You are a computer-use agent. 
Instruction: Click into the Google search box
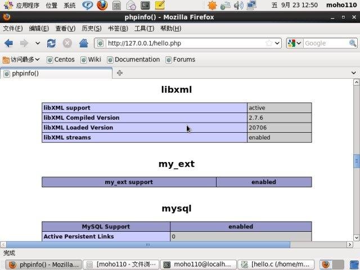tap(326, 43)
